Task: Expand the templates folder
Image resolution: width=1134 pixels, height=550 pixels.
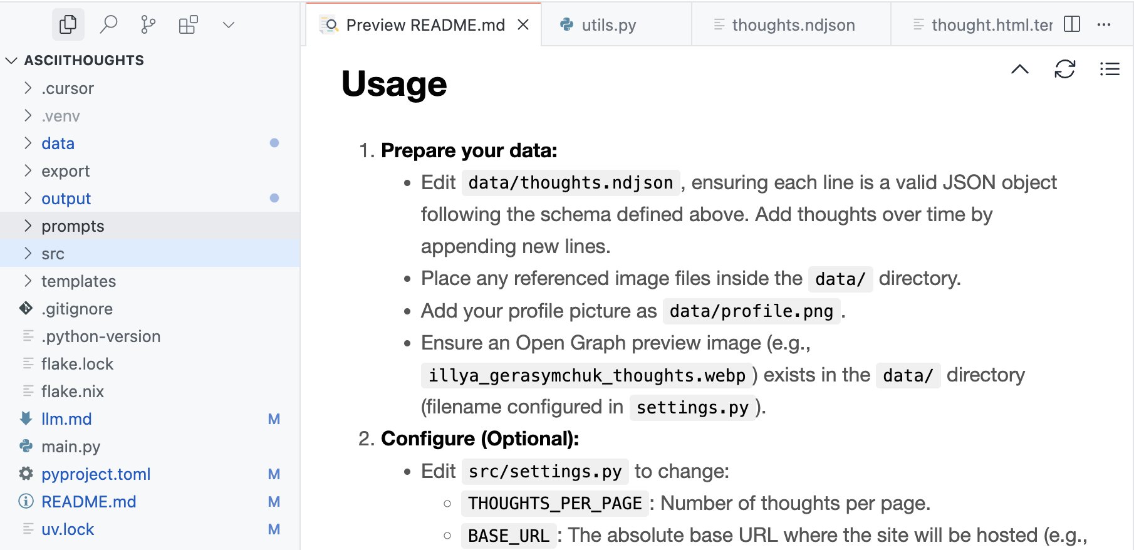Action: tap(78, 281)
